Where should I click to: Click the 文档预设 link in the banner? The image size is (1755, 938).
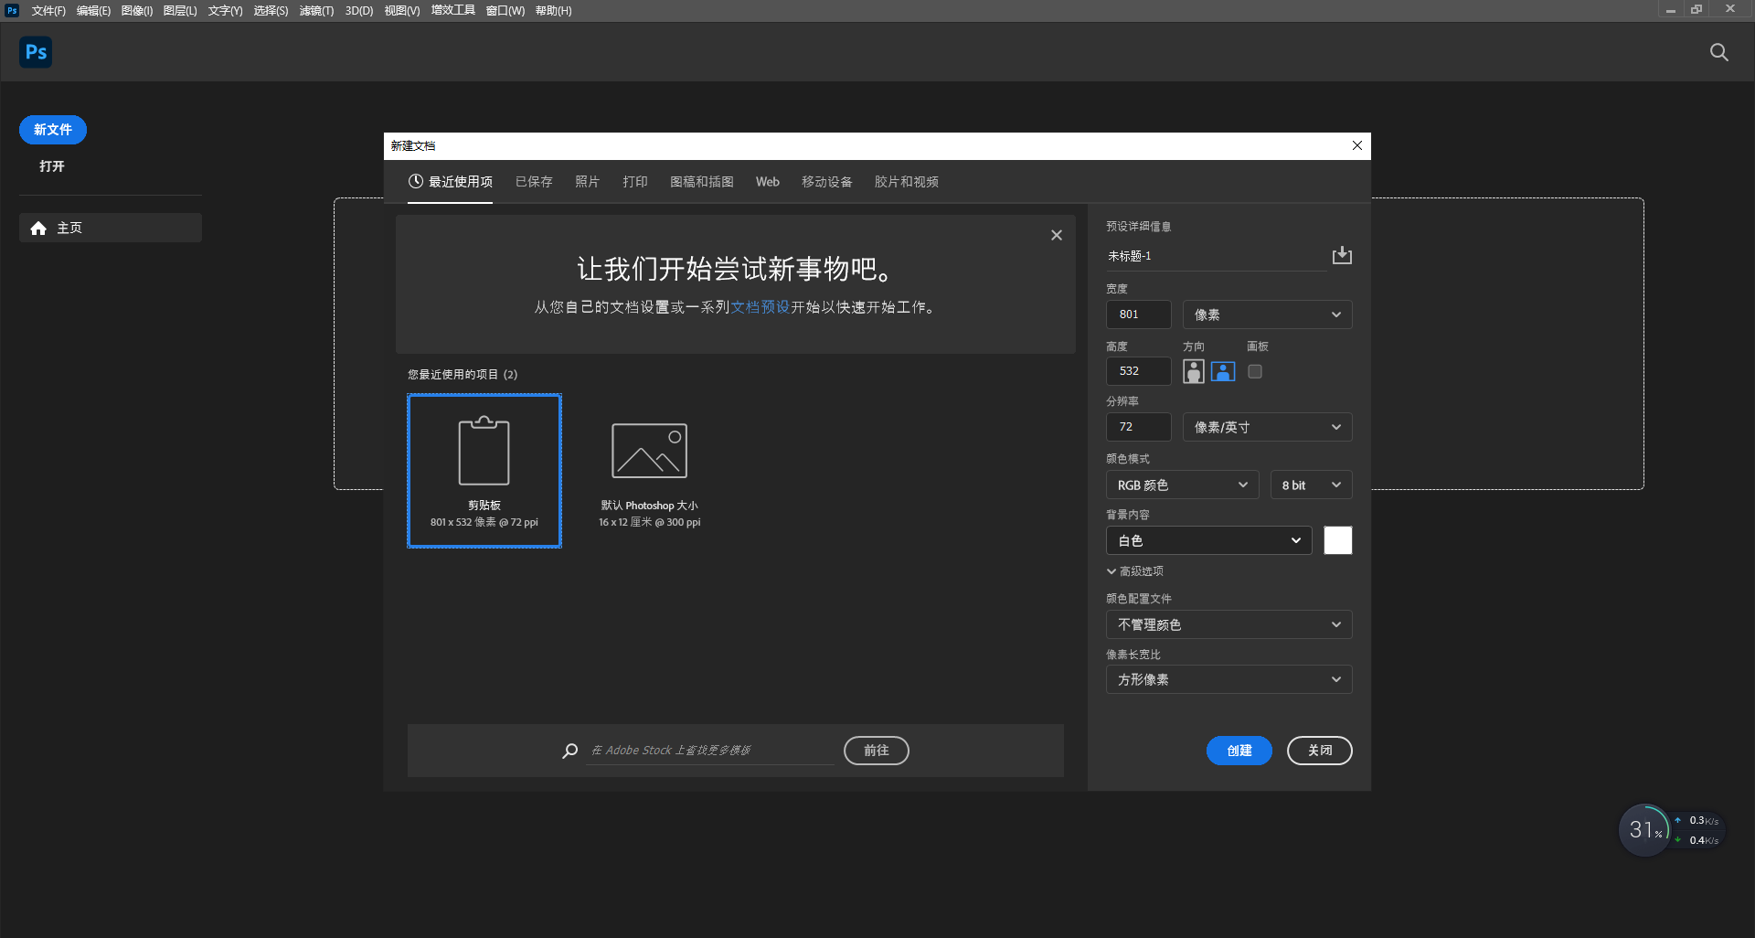[760, 307]
